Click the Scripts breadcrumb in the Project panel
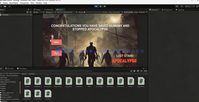The image size is (199, 102). pyautogui.click(x=32, y=74)
